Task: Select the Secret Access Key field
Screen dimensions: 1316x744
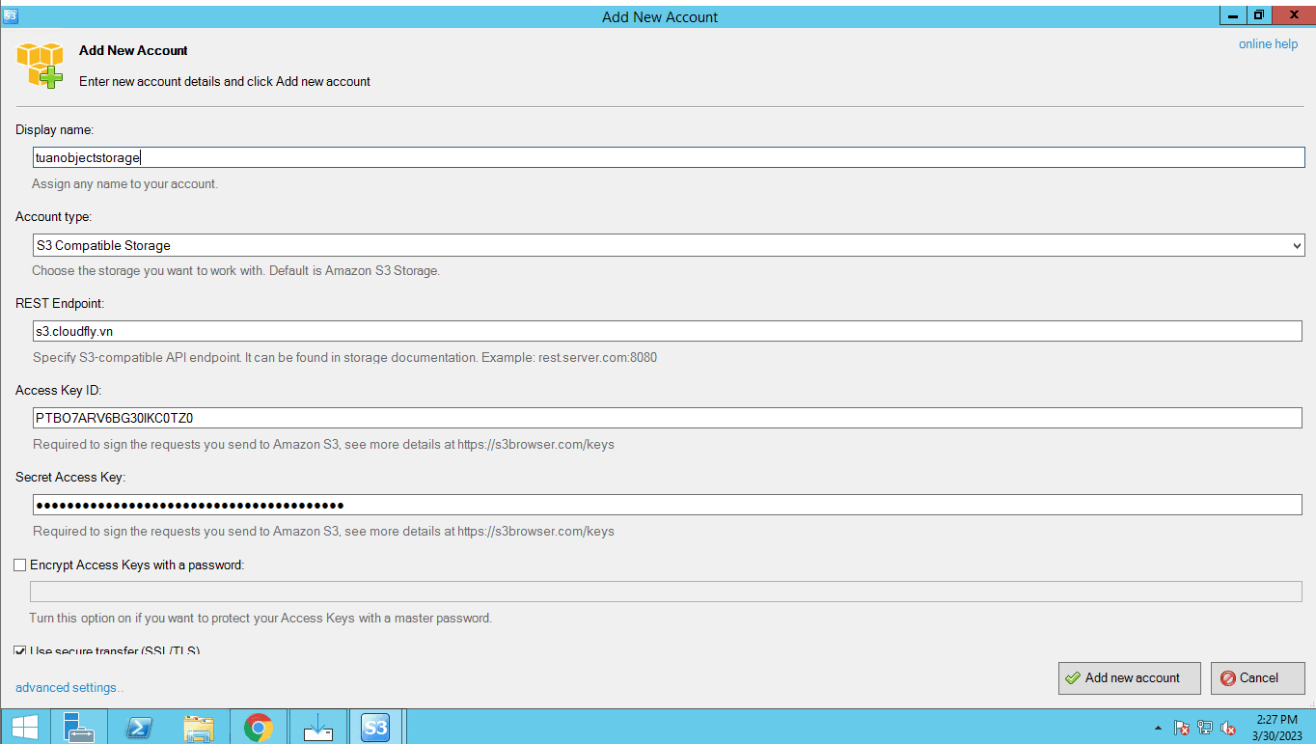Action: click(x=667, y=505)
